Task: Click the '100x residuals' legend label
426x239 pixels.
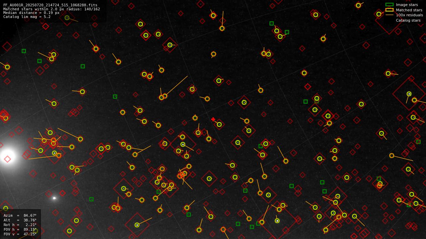Action: tap(409, 15)
